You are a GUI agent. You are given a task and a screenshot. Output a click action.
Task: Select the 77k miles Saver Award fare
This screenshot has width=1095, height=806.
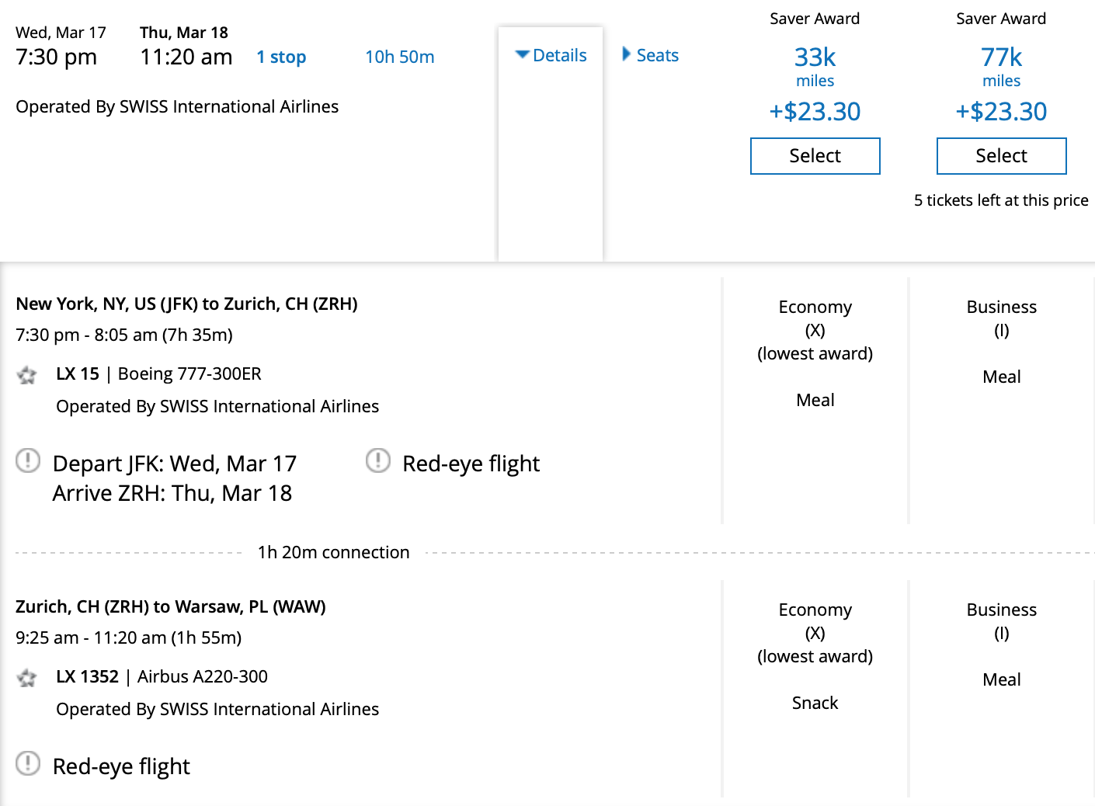[x=1001, y=155]
